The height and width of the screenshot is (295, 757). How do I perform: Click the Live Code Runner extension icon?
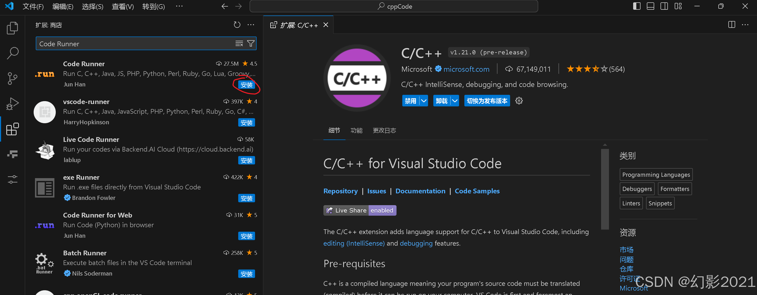(45, 150)
